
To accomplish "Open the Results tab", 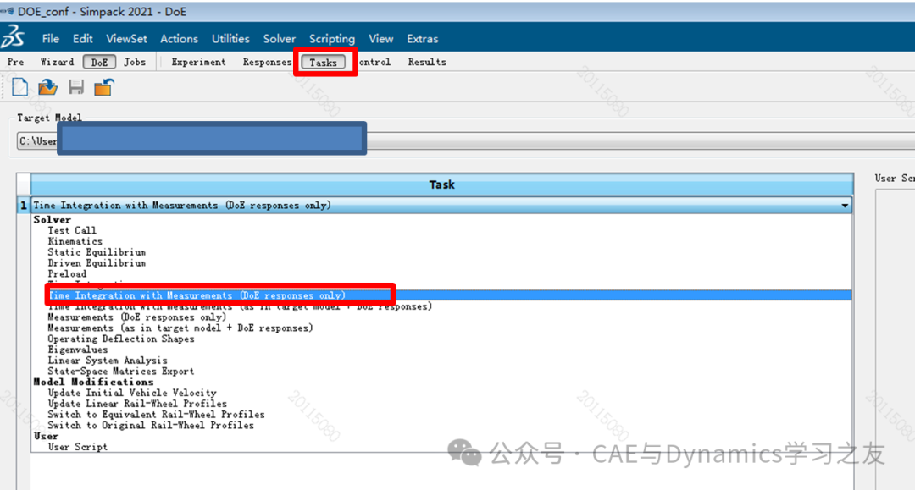I will 427,62.
